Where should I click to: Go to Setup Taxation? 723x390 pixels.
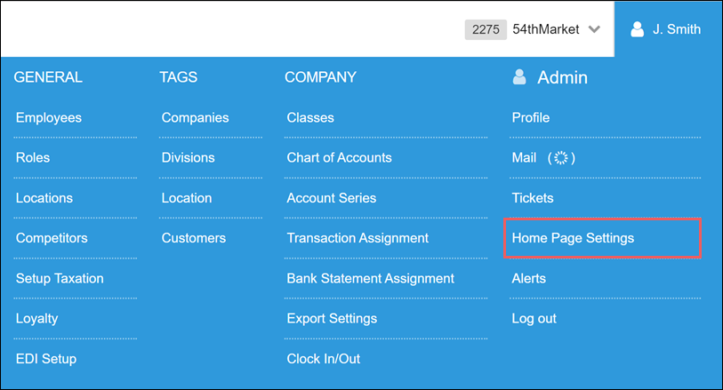[x=60, y=279]
